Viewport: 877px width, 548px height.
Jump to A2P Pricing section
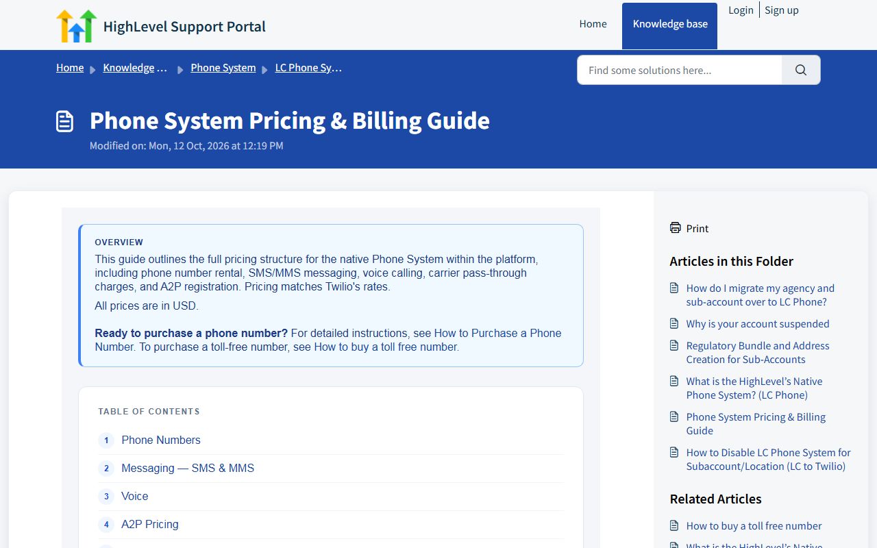[150, 524]
